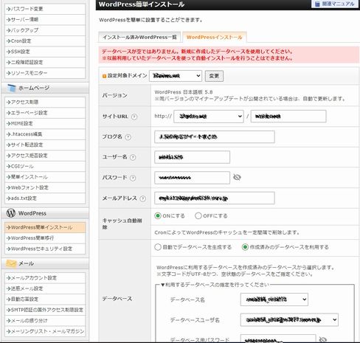Toggle database password visibility eye icon

pyautogui.click(x=322, y=339)
